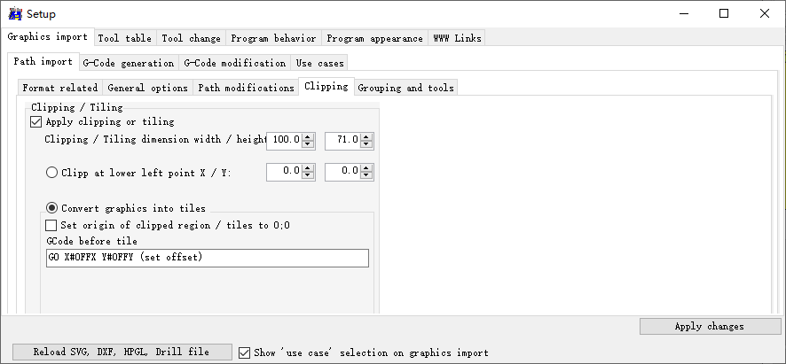Click the tiling width input field
This screenshot has height=364, width=786.
284,140
